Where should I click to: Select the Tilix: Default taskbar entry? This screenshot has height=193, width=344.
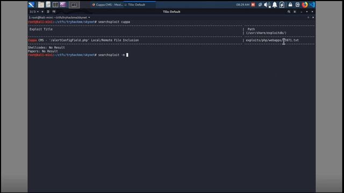140,5
